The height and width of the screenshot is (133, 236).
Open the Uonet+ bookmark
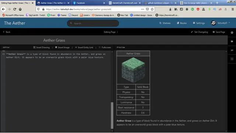(x=85, y=15)
